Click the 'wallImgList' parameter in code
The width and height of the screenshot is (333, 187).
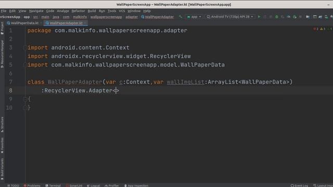pos(185,82)
